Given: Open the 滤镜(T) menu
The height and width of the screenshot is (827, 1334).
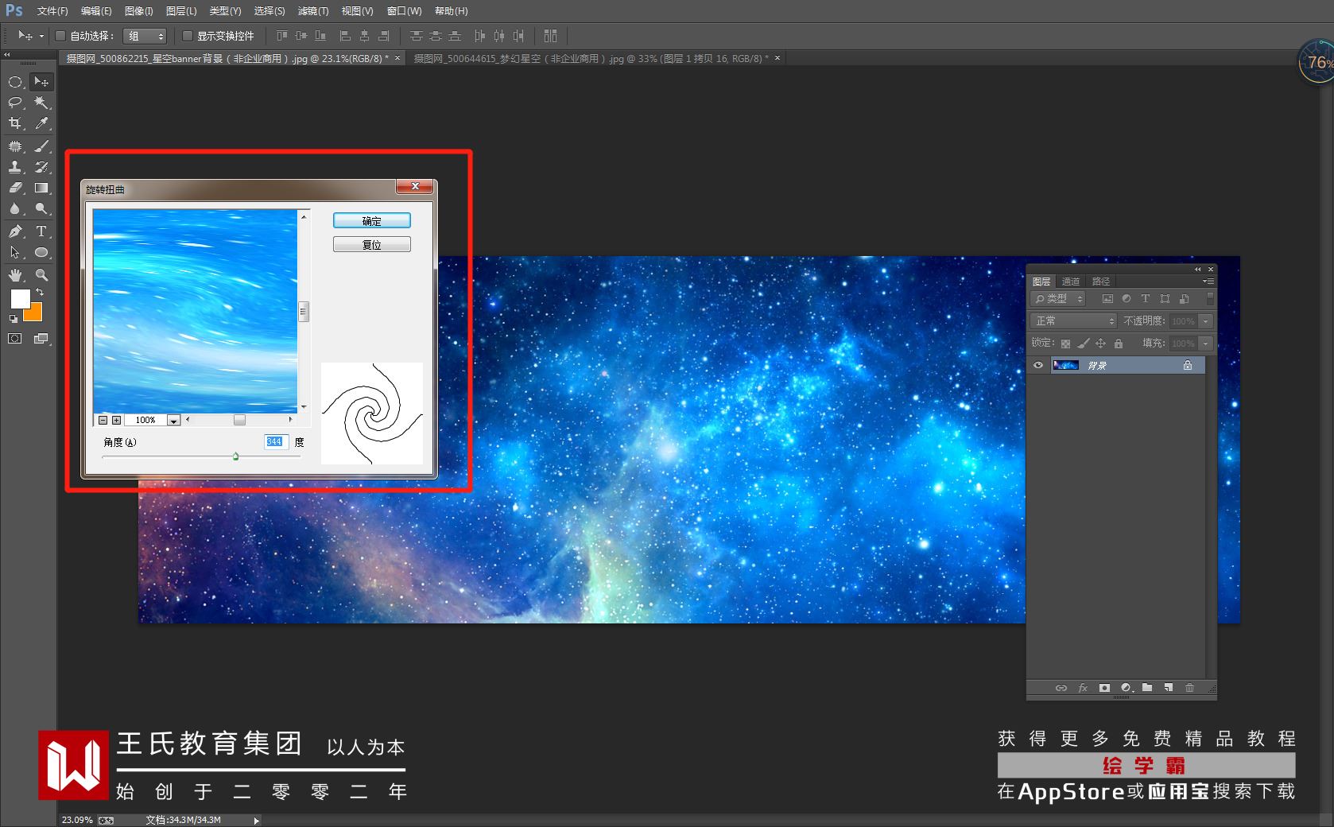Looking at the screenshot, I should (313, 11).
